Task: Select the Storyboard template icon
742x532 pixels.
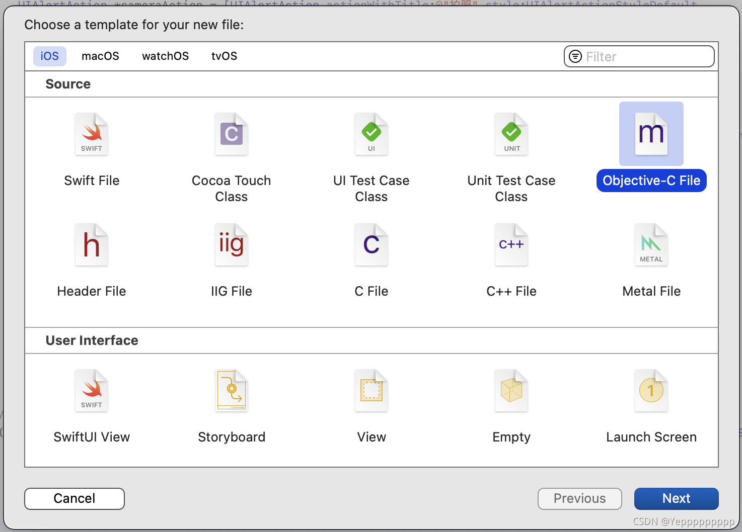Action: coord(232,390)
